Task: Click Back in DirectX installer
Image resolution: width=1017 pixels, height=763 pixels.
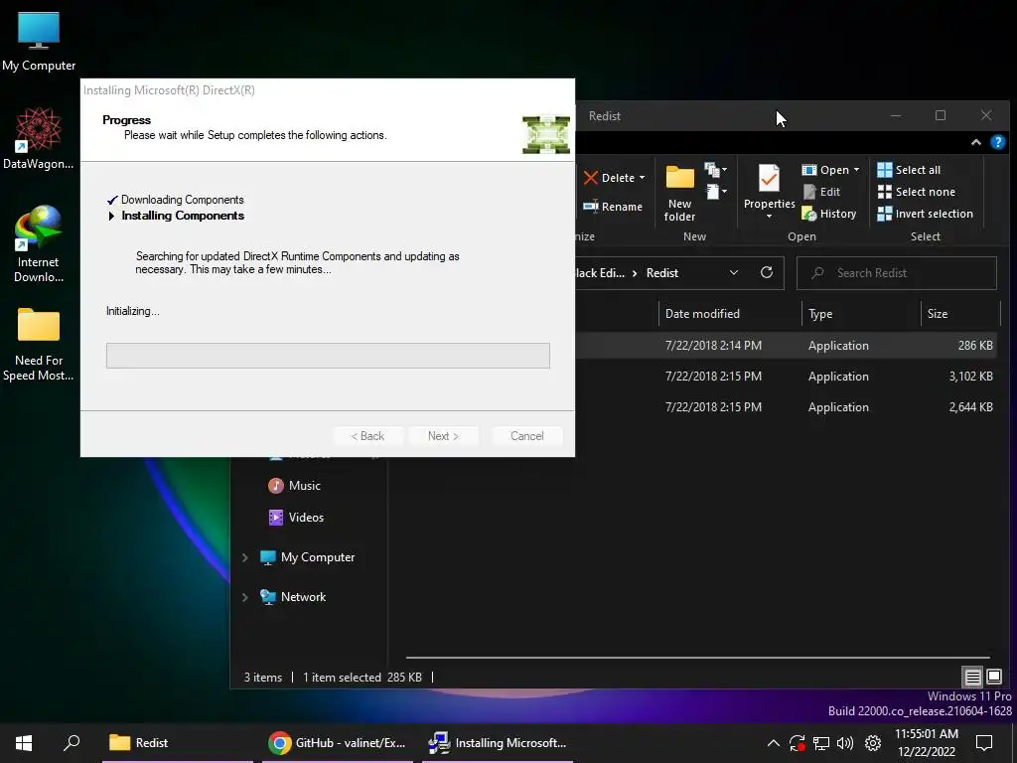Action: point(367,436)
